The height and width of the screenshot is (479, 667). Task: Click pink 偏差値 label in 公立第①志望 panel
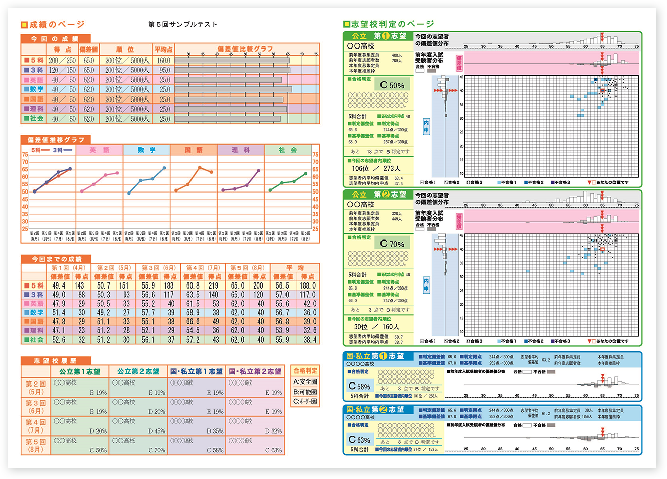[459, 63]
